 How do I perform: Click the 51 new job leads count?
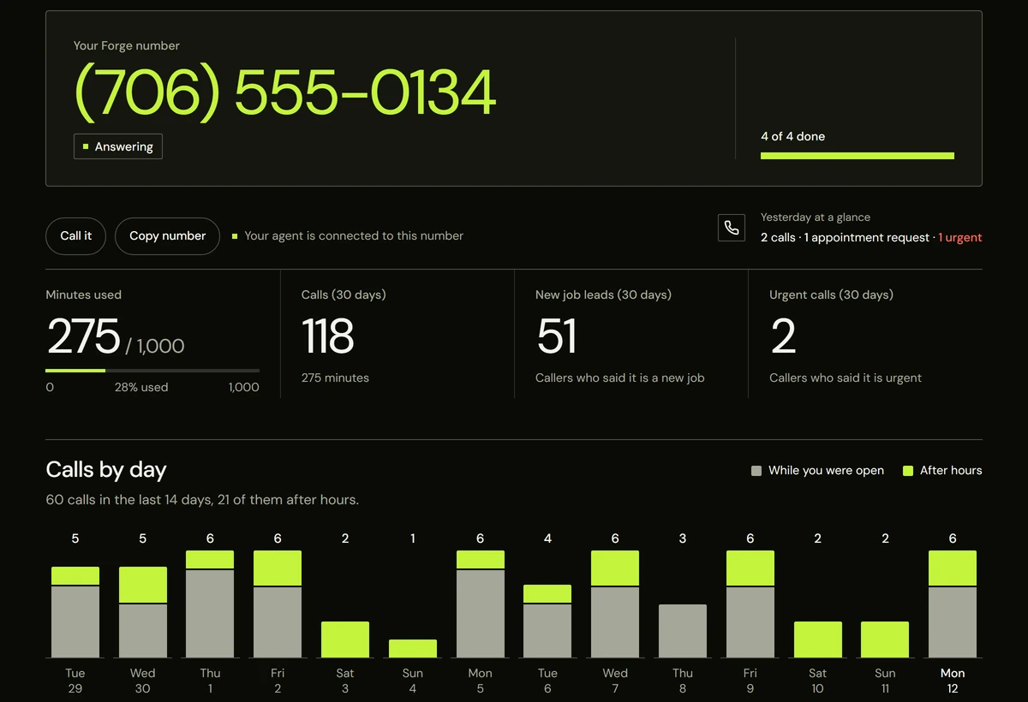[557, 336]
